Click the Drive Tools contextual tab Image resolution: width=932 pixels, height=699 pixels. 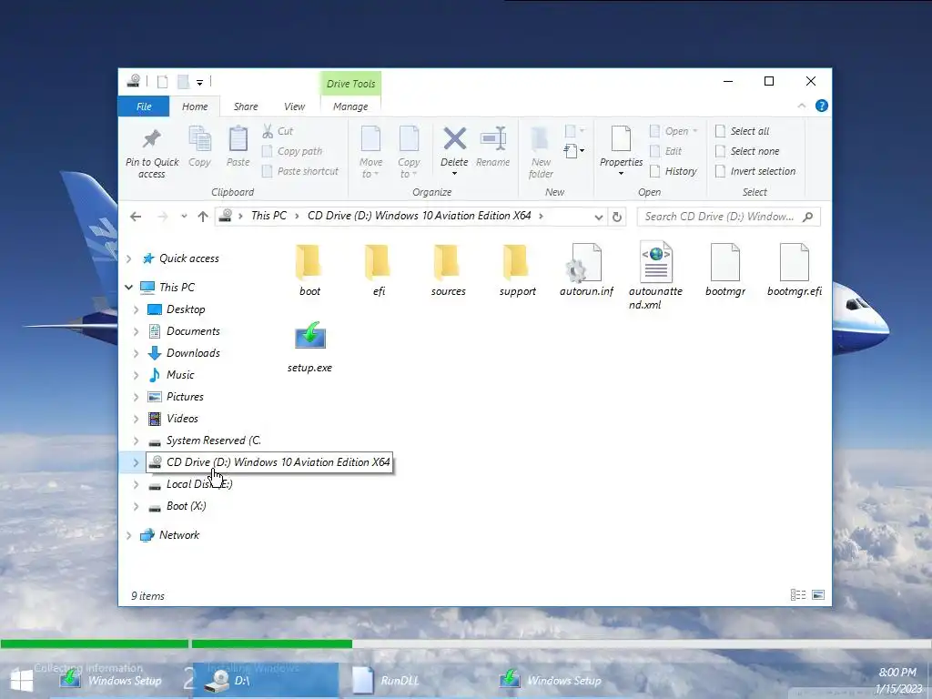[350, 84]
